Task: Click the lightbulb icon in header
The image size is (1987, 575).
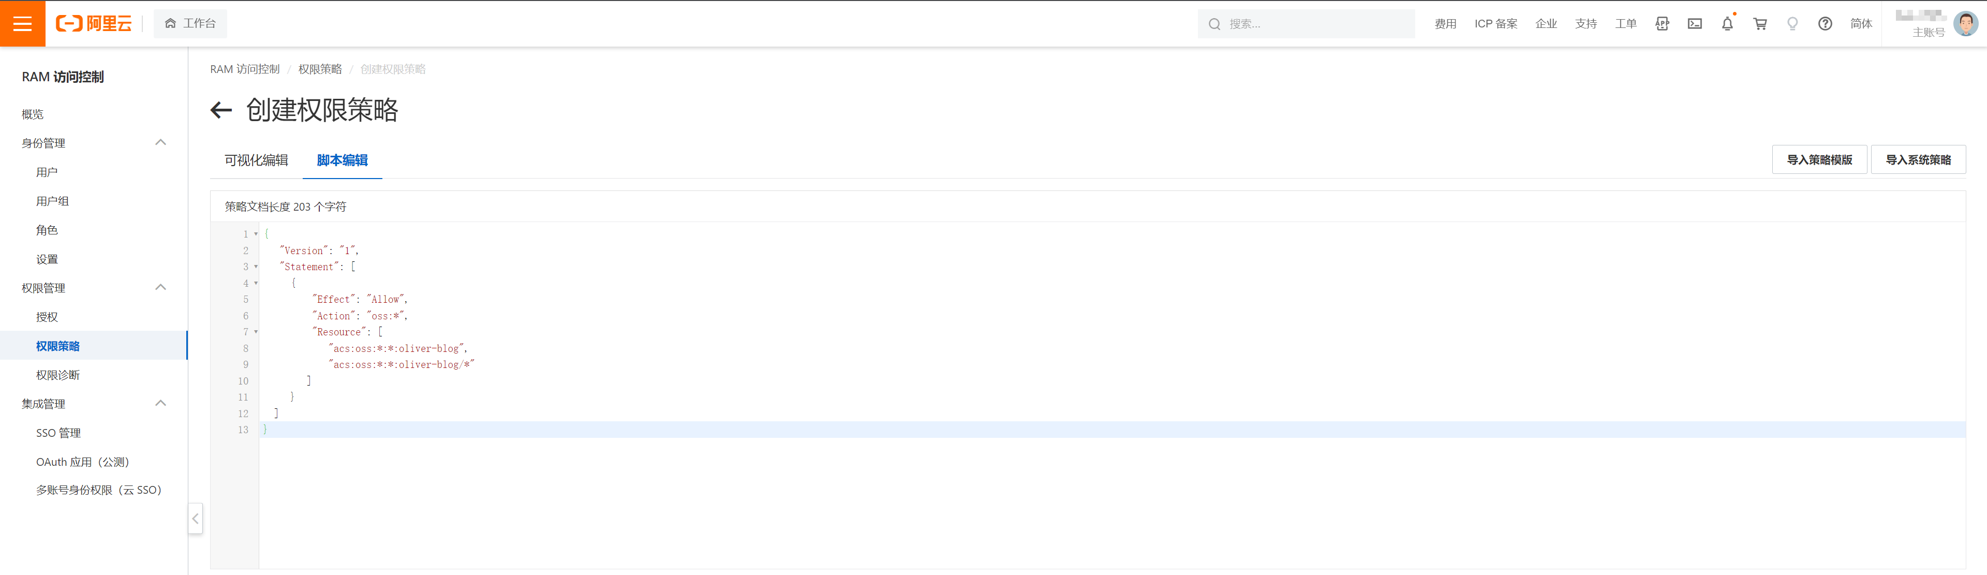Action: coord(1792,24)
